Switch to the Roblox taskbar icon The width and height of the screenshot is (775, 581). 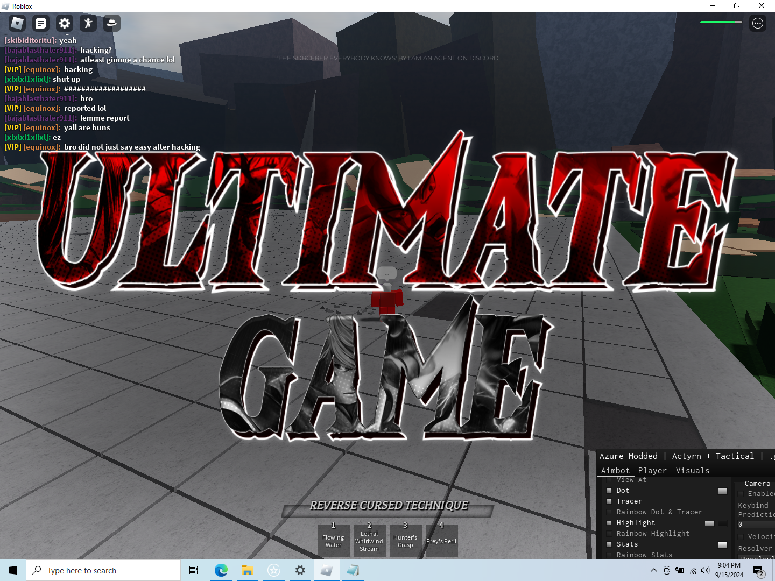point(326,570)
